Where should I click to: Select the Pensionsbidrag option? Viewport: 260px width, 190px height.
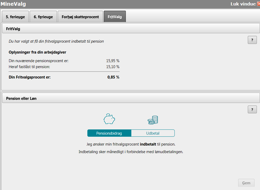click(109, 133)
